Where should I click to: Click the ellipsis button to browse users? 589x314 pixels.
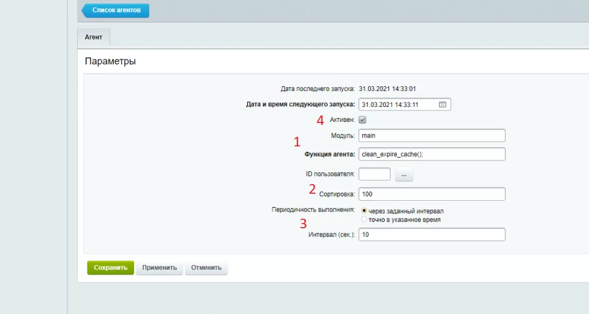point(404,174)
